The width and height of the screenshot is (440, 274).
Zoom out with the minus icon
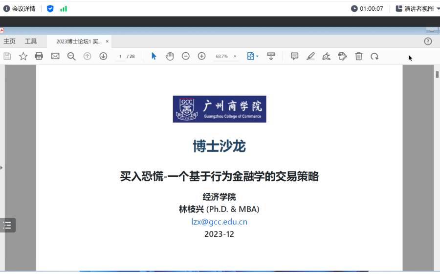click(x=186, y=56)
